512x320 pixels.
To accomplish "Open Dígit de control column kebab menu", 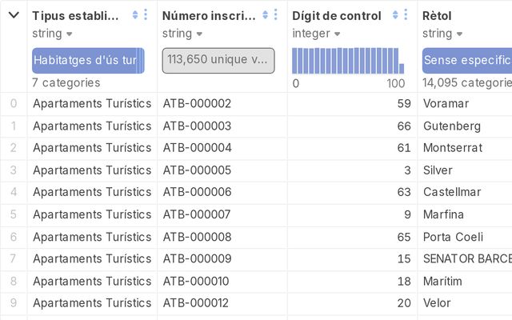I will coord(406,14).
